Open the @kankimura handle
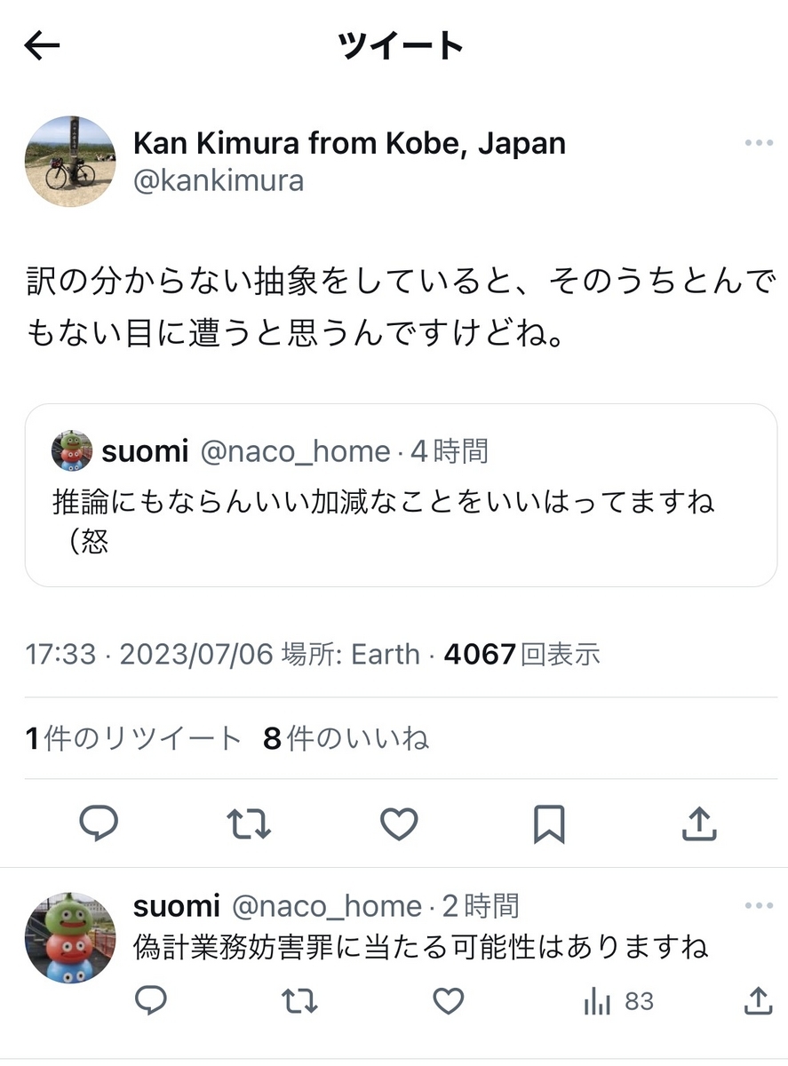This screenshot has width=788, height=1066. (x=219, y=181)
